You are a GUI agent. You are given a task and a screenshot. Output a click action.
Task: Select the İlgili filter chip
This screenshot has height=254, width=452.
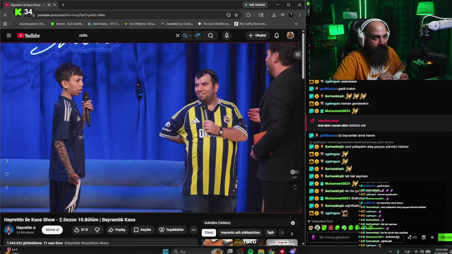click(270, 232)
